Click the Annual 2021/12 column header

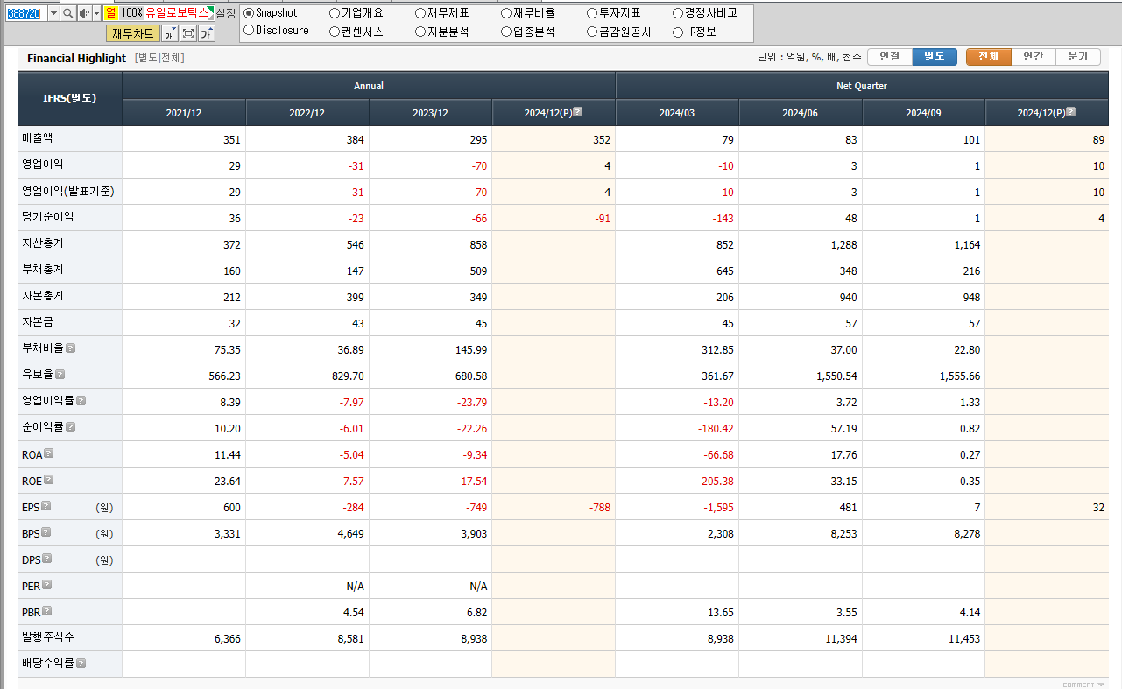point(184,113)
